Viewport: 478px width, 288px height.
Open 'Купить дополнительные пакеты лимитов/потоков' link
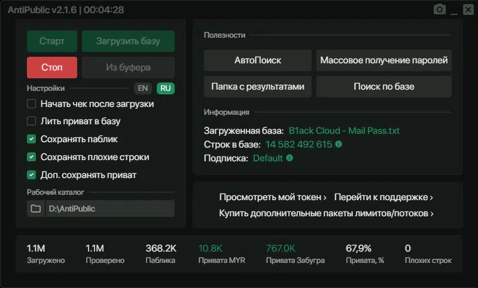(326, 213)
